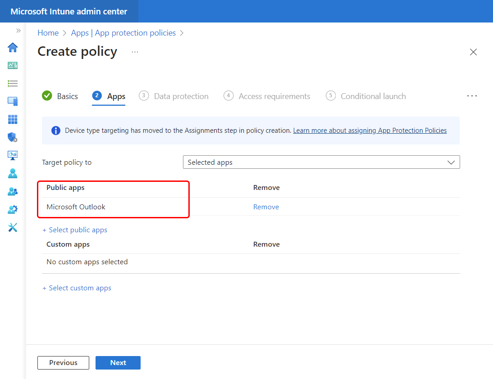Open Endpoint security shield icon
Image resolution: width=493 pixels, height=379 pixels.
(x=12, y=137)
